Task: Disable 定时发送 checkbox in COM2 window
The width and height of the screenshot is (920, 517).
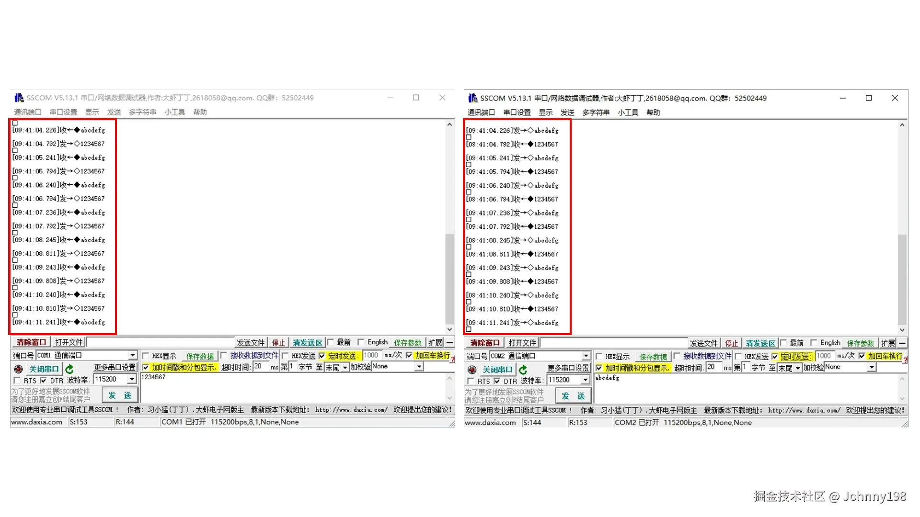Action: 775,357
